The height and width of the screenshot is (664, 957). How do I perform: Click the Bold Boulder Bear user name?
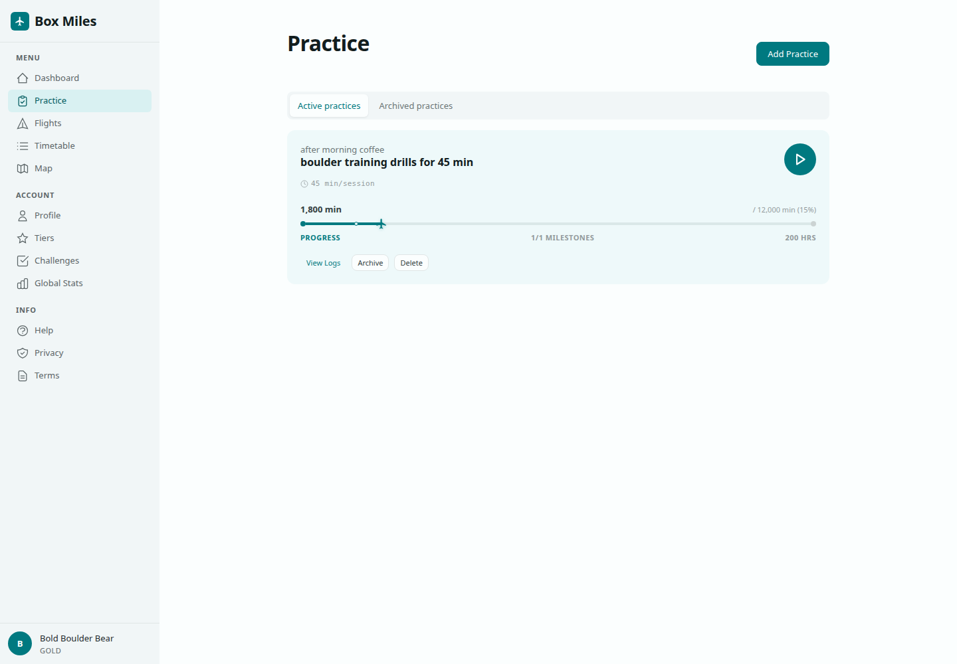77,638
